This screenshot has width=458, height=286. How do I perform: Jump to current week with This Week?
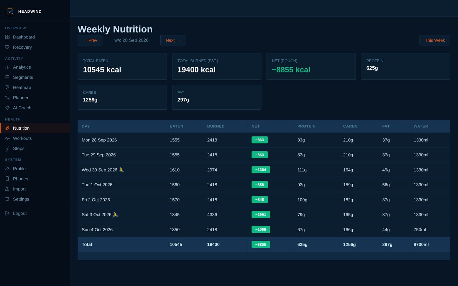[435, 40]
